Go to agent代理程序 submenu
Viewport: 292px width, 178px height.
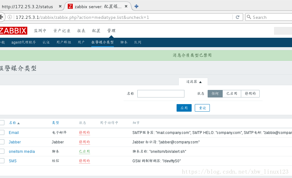pyautogui.click(x=24, y=42)
